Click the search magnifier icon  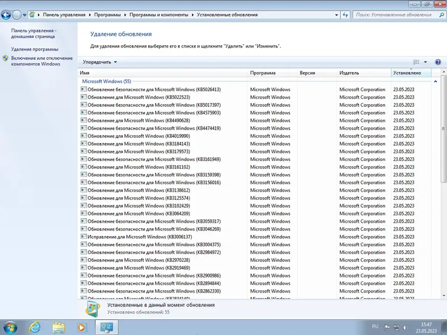pyautogui.click(x=441, y=15)
